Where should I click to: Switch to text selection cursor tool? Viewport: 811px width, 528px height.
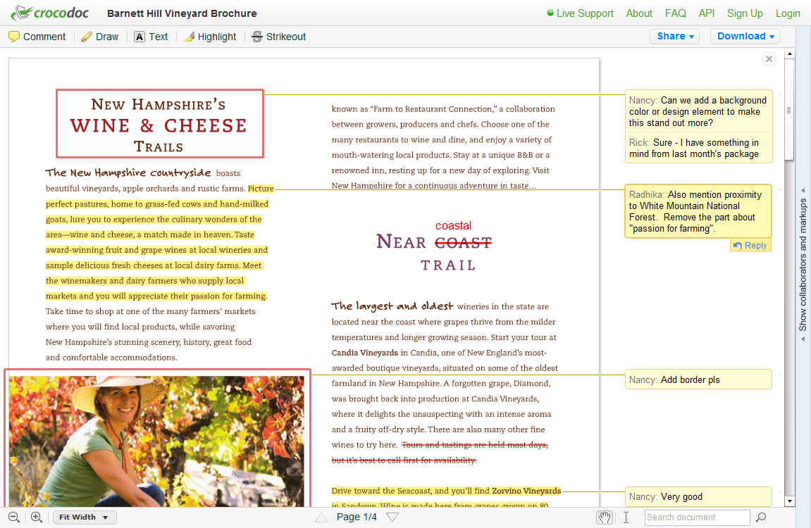(626, 517)
